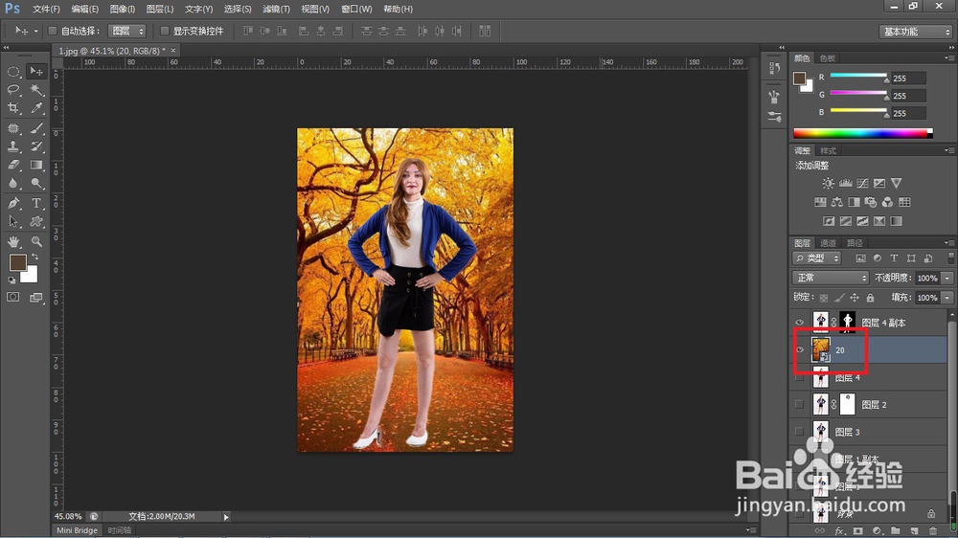
Task: Click the status bar info arrow
Action: [226, 517]
